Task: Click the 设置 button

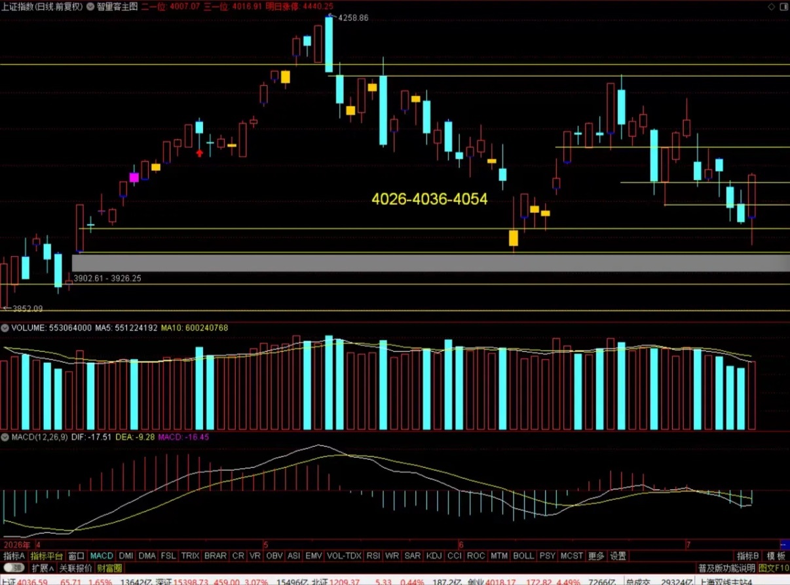Action: [x=618, y=556]
